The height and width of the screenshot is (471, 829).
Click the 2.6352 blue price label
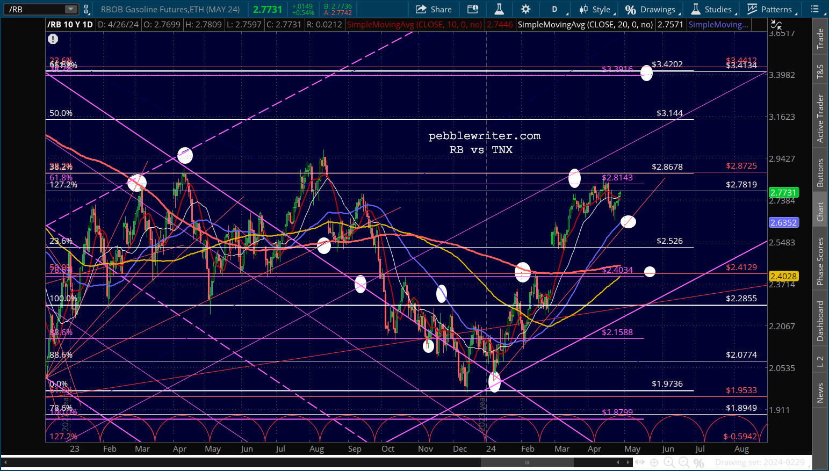click(x=783, y=222)
